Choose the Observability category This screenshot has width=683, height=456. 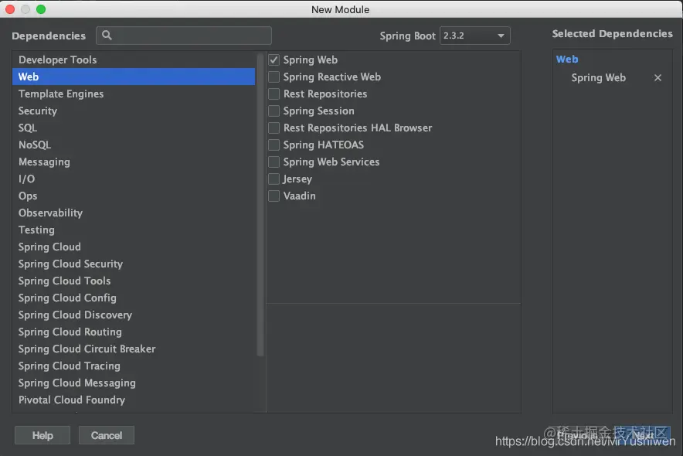pos(134,213)
